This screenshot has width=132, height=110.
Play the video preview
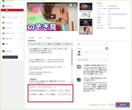[x=52, y=17]
